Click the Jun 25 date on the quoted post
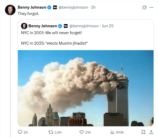The height and width of the screenshot is (137, 158). (x=108, y=26)
